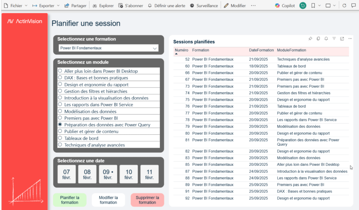Image resolution: width=359 pixels, height=210 pixels.
Task: Copy the Sessions planifiées visual
Action: coord(318,39)
